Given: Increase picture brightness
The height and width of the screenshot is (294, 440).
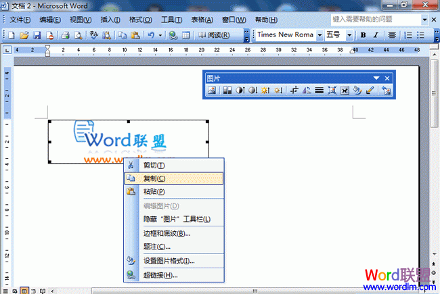Looking at the screenshot, I should 265,91.
